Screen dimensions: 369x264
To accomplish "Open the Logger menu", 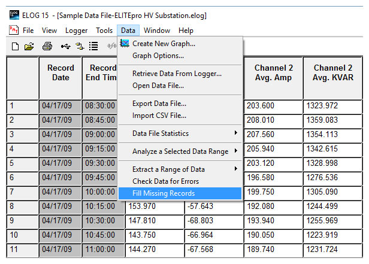I will click(76, 31).
